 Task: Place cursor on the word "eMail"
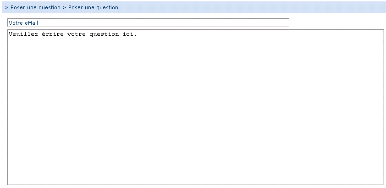pyautogui.click(x=30, y=22)
